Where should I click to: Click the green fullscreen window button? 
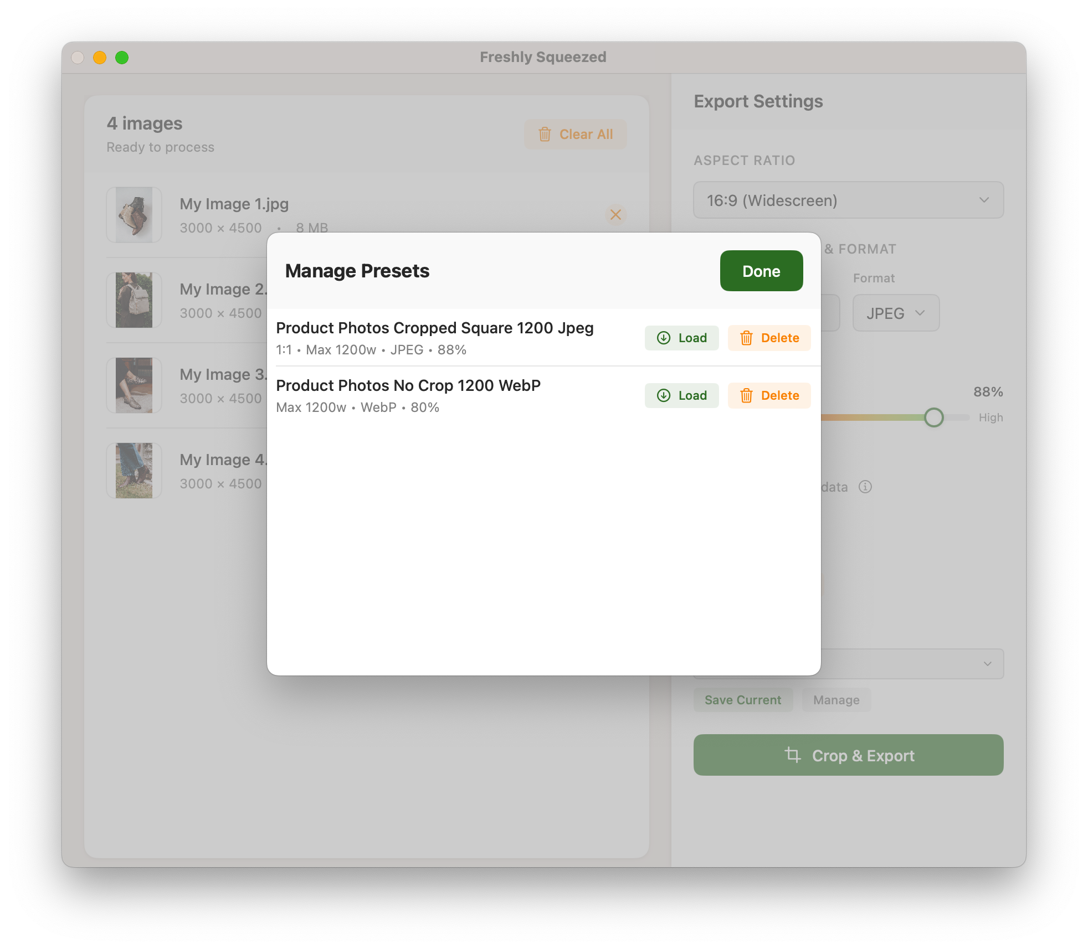click(x=122, y=58)
